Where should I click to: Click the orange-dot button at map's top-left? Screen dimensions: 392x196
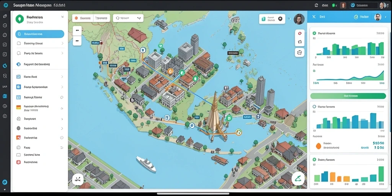(83, 18)
